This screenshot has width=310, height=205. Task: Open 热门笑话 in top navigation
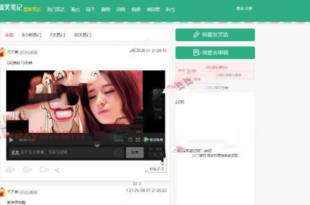56,9
